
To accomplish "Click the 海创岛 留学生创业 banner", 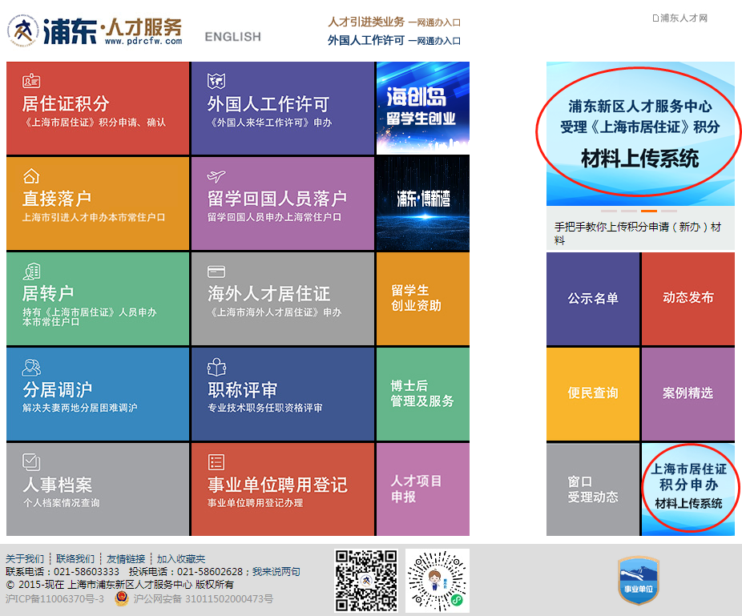I will pyautogui.click(x=422, y=107).
